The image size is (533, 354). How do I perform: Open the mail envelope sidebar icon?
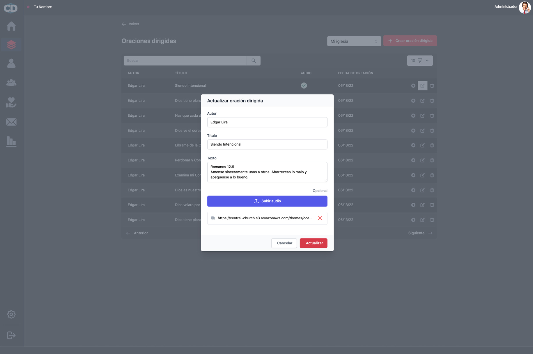[x=11, y=122]
